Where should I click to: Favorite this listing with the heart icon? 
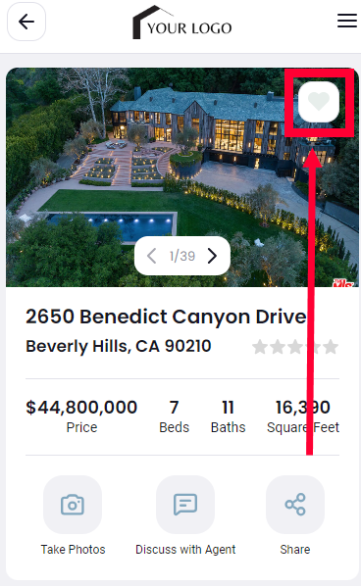pyautogui.click(x=319, y=102)
